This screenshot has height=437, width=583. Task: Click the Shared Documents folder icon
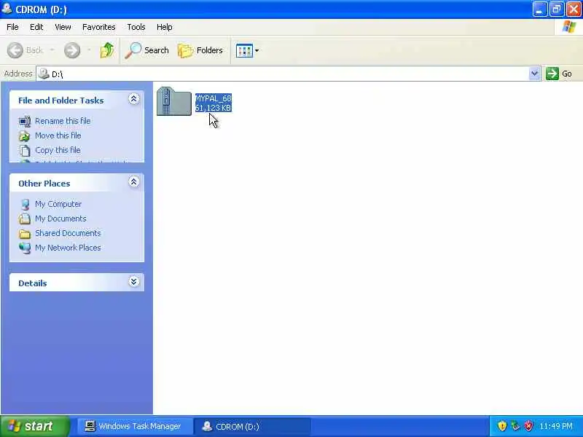click(x=25, y=233)
